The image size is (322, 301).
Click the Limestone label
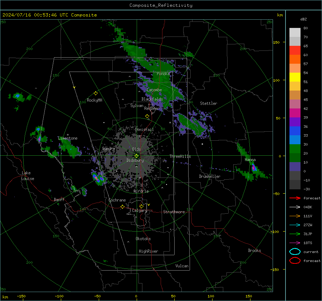click(68, 138)
